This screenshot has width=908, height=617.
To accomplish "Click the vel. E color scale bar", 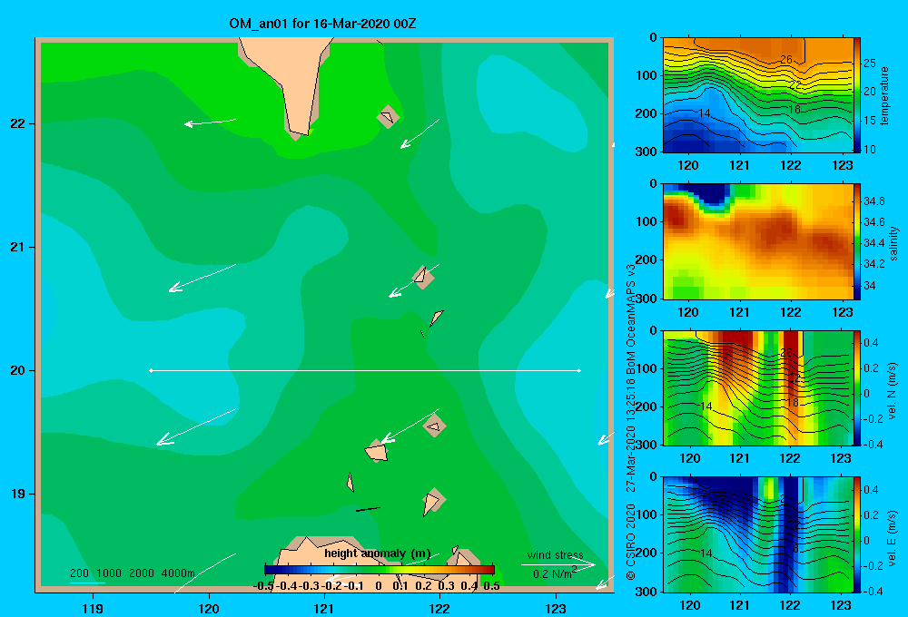I will click(857, 534).
